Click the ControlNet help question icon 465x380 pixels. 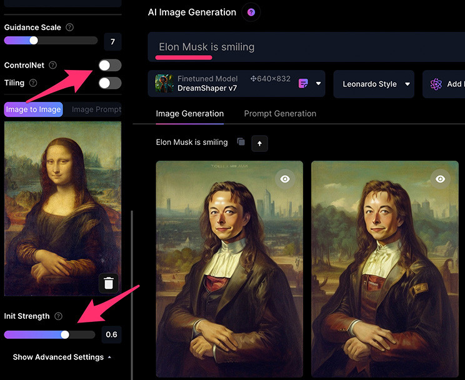pyautogui.click(x=52, y=65)
